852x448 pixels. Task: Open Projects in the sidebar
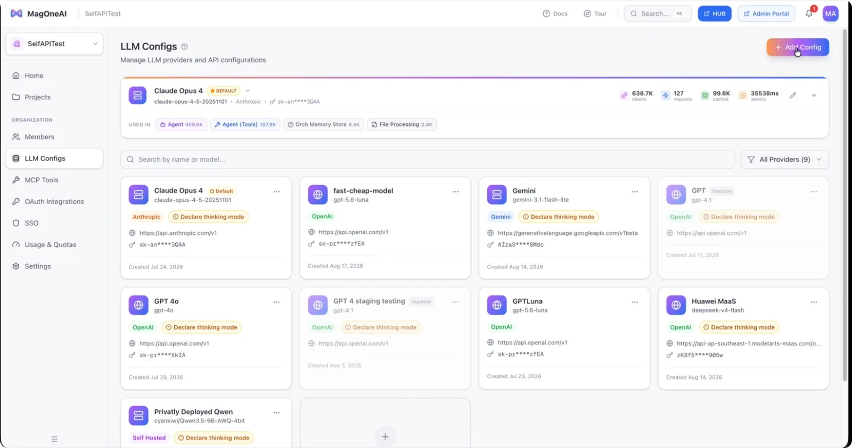click(54, 97)
